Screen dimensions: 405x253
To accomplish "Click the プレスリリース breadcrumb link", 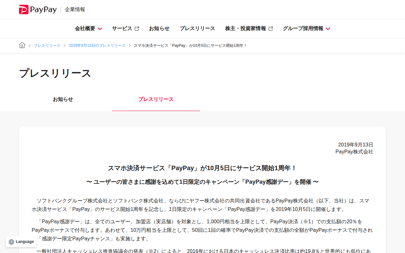I will pos(47,46).
